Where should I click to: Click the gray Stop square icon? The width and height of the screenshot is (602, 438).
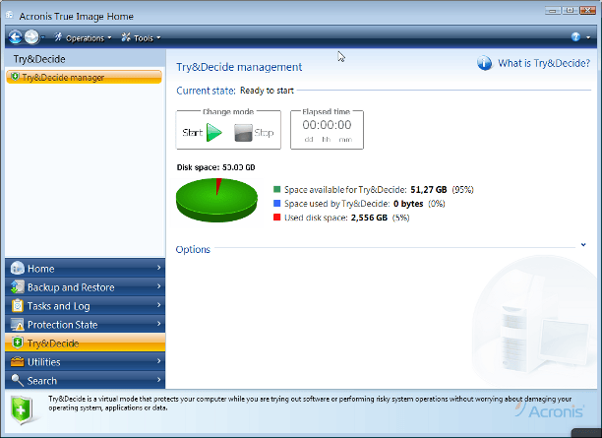pyautogui.click(x=243, y=133)
